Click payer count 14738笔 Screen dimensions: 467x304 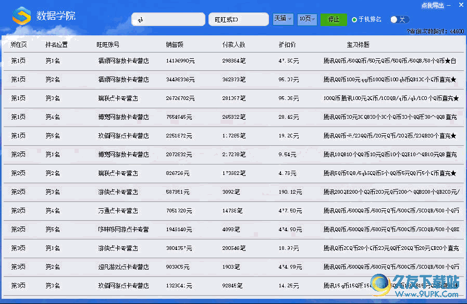[x=232, y=211]
